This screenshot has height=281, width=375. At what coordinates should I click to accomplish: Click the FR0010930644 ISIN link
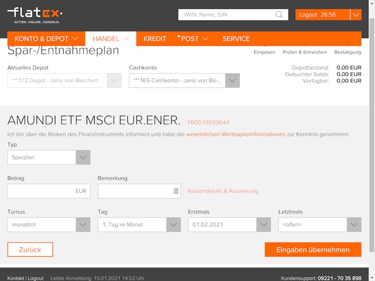pyautogui.click(x=208, y=123)
